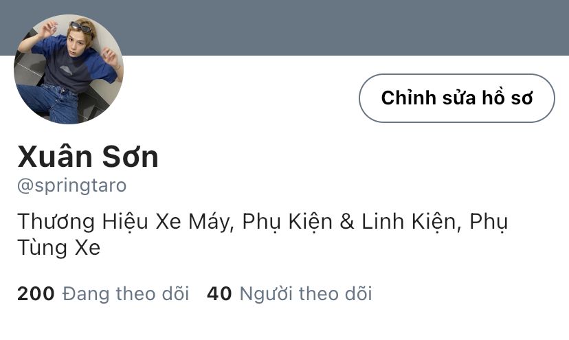Select the bio line starting Thương Hiệu Xe Máy

coord(263,222)
